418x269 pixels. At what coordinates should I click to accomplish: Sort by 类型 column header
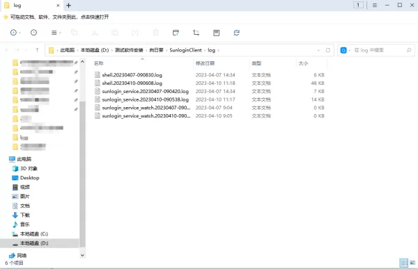(x=256, y=63)
